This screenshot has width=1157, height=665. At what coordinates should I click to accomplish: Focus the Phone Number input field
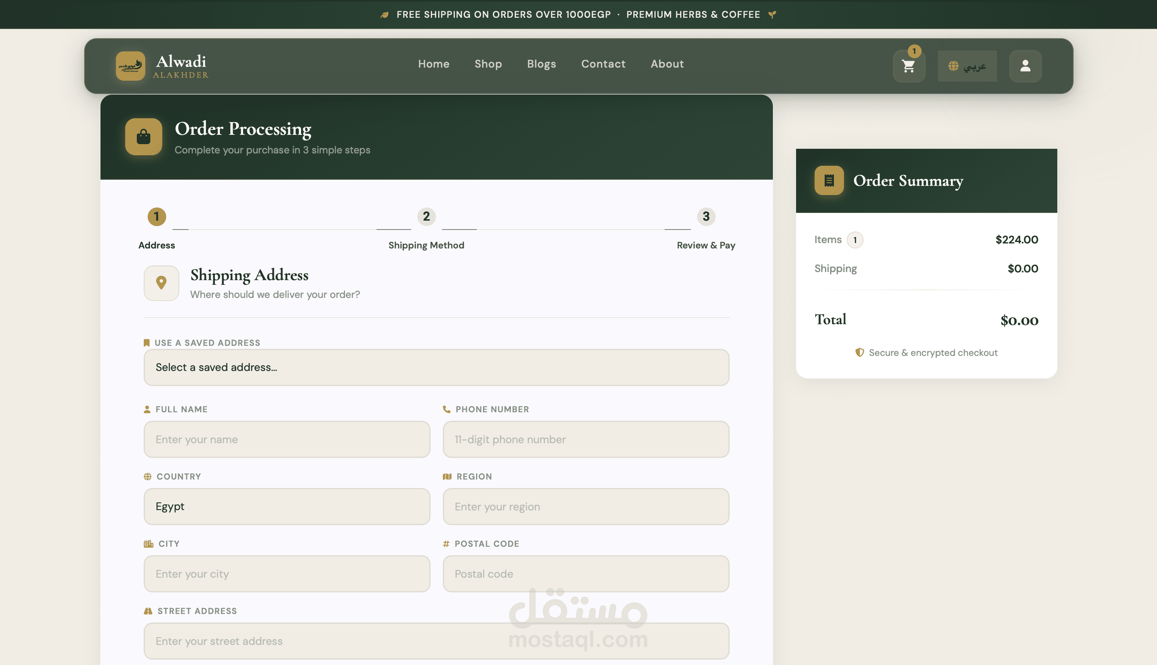point(585,439)
